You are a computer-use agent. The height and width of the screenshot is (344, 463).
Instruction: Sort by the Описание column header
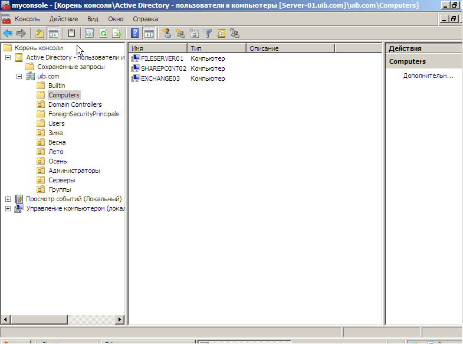[291, 48]
